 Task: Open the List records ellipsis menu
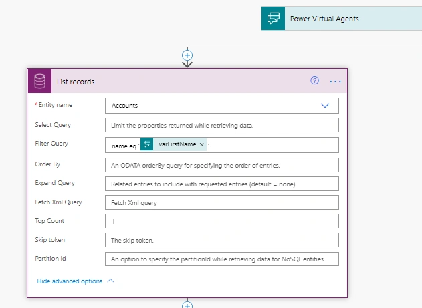(335, 81)
